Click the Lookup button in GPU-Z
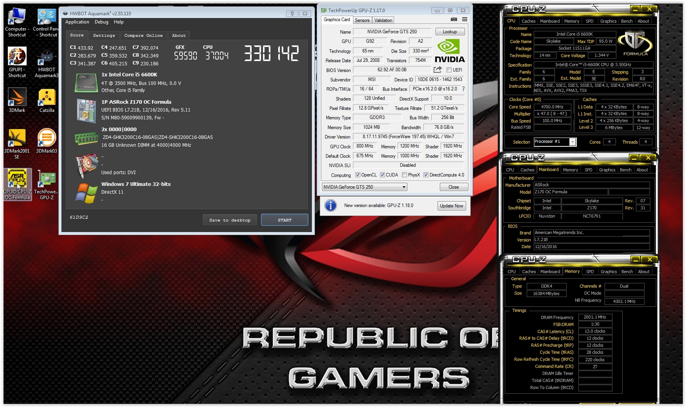The width and height of the screenshot is (686, 407). pos(450,32)
